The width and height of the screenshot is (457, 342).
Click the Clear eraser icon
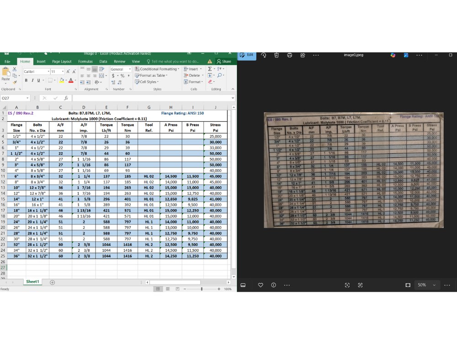coord(210,82)
